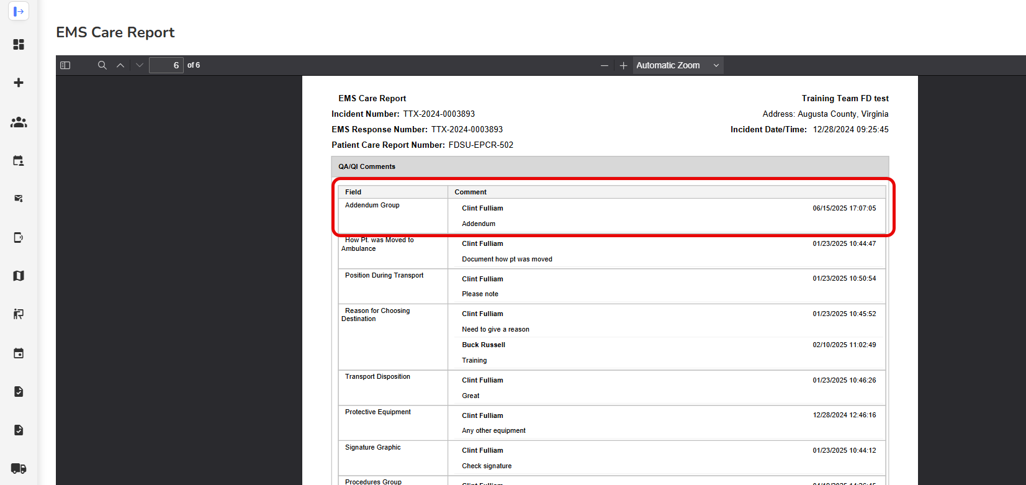This screenshot has width=1026, height=485.
Task: Open the map icon in the sidebar
Action: pyautogui.click(x=19, y=276)
